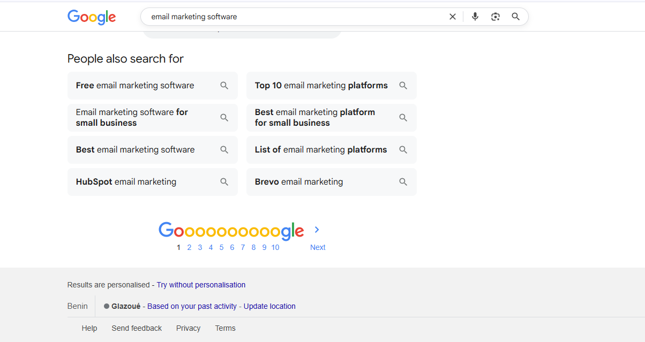645x342 pixels.
Task: Click the magnifier beside Top 10 email marketing platforms
Action: point(403,86)
